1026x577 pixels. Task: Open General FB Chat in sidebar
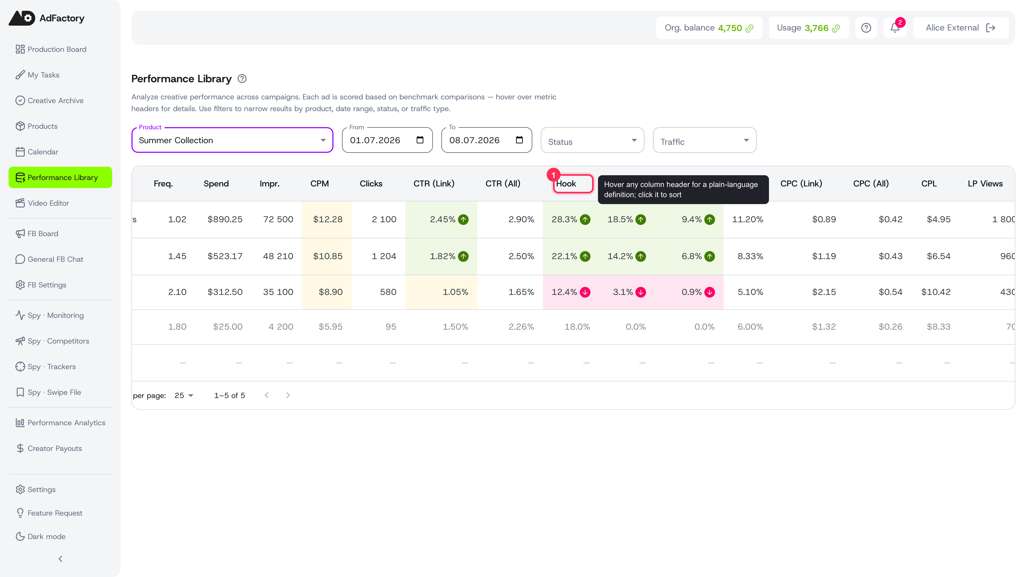coord(60,259)
